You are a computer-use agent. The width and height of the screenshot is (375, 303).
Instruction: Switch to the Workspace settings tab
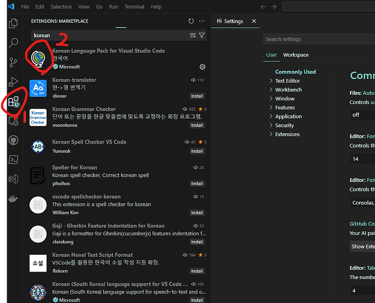[x=296, y=55]
